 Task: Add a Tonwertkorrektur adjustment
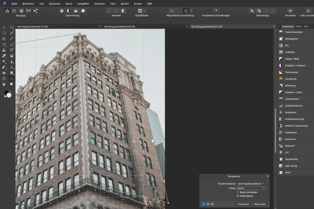pos(296,32)
